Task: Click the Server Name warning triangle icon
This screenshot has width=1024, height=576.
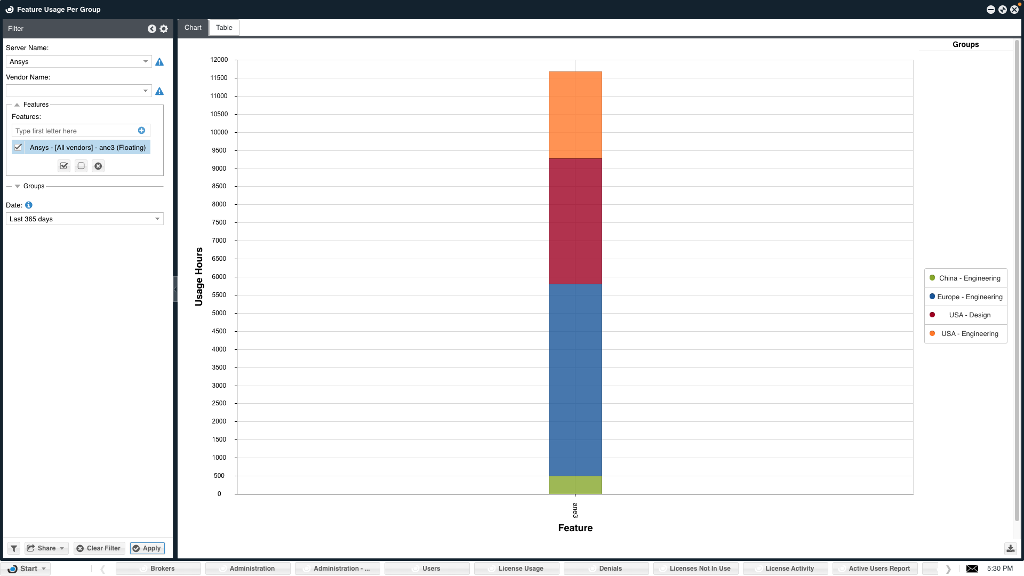Action: pos(159,62)
